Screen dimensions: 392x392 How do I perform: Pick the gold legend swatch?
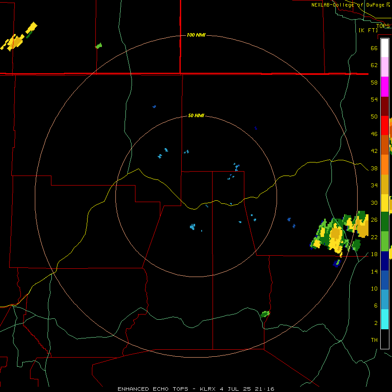coord(385,184)
